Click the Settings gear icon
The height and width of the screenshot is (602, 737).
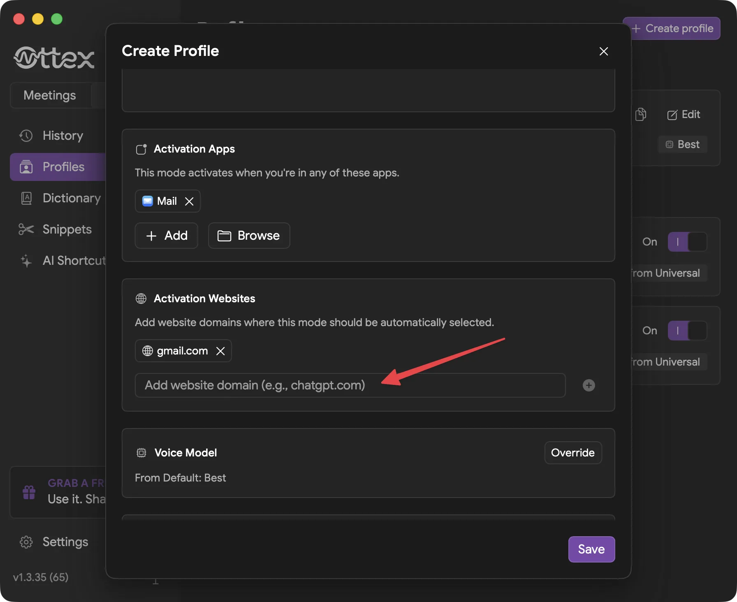pyautogui.click(x=26, y=542)
